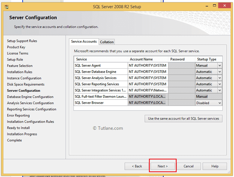This screenshot has height=177, width=234.
Task: Open Help for the setup wizard
Action: (x=215, y=166)
